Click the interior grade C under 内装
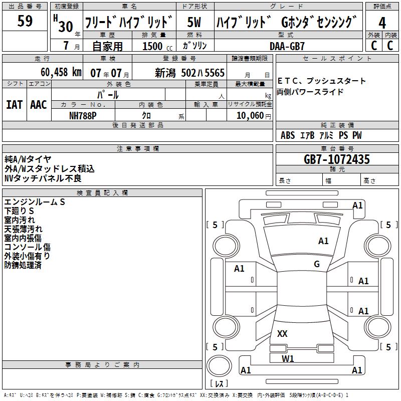 click(x=390, y=46)
